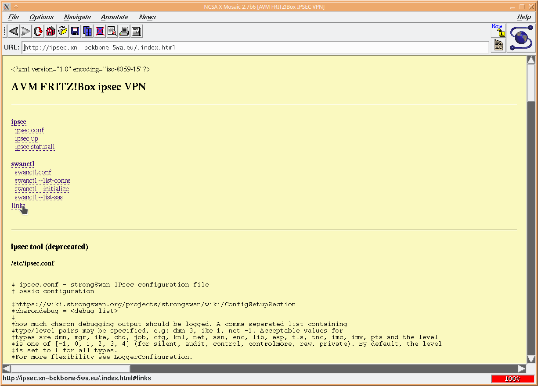
Task: Print the page using the printer icon
Action: click(x=124, y=31)
